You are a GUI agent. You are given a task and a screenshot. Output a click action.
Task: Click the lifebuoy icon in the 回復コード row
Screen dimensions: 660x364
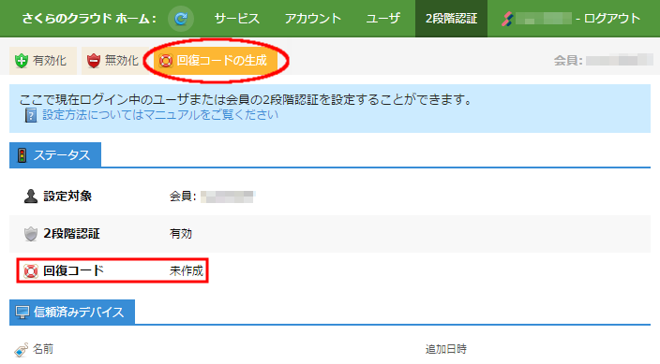point(31,271)
